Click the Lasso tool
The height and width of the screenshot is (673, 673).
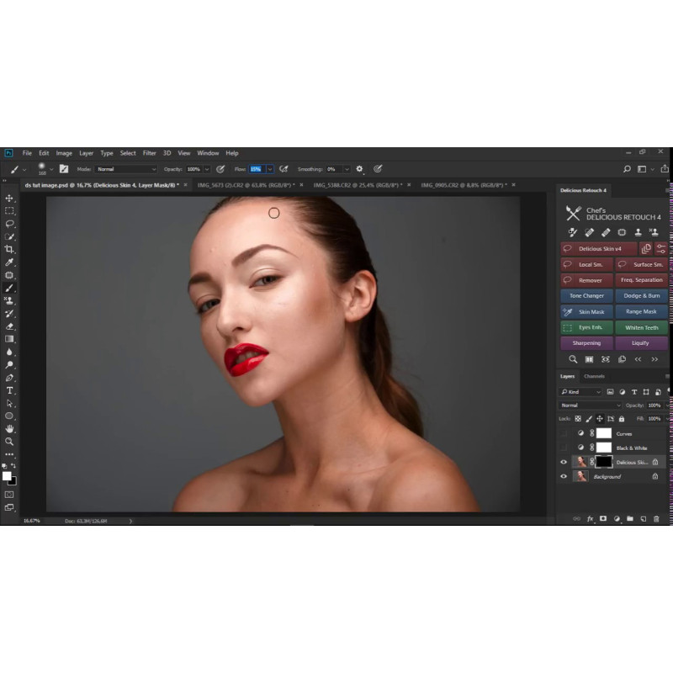pos(10,224)
